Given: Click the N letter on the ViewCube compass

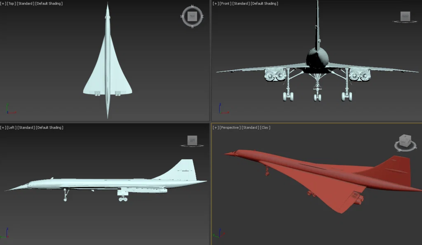Looking at the screenshot, I should (192, 7).
